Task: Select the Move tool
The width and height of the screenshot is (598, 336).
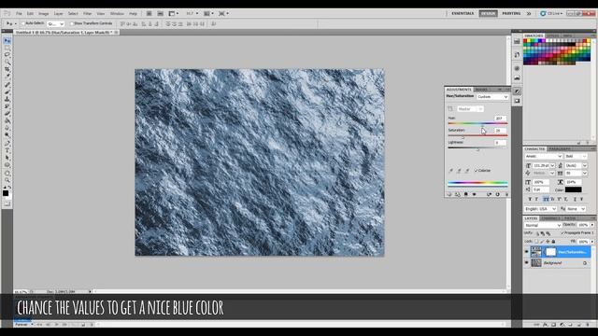Action: click(7, 41)
